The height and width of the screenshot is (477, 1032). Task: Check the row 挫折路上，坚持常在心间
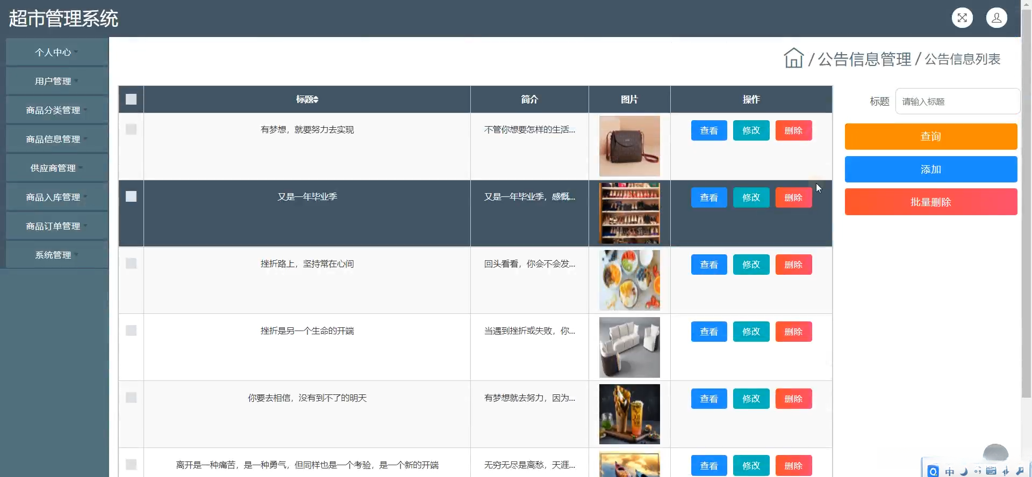click(x=131, y=263)
